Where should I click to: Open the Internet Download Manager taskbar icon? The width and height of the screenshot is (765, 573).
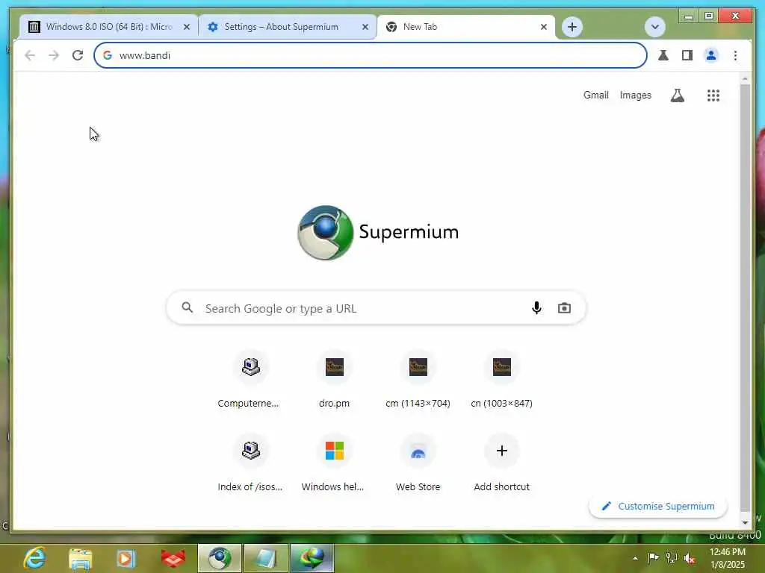[x=312, y=558]
